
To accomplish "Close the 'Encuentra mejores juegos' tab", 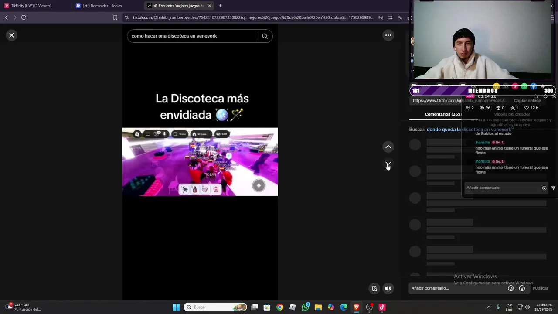I will pos(209,6).
